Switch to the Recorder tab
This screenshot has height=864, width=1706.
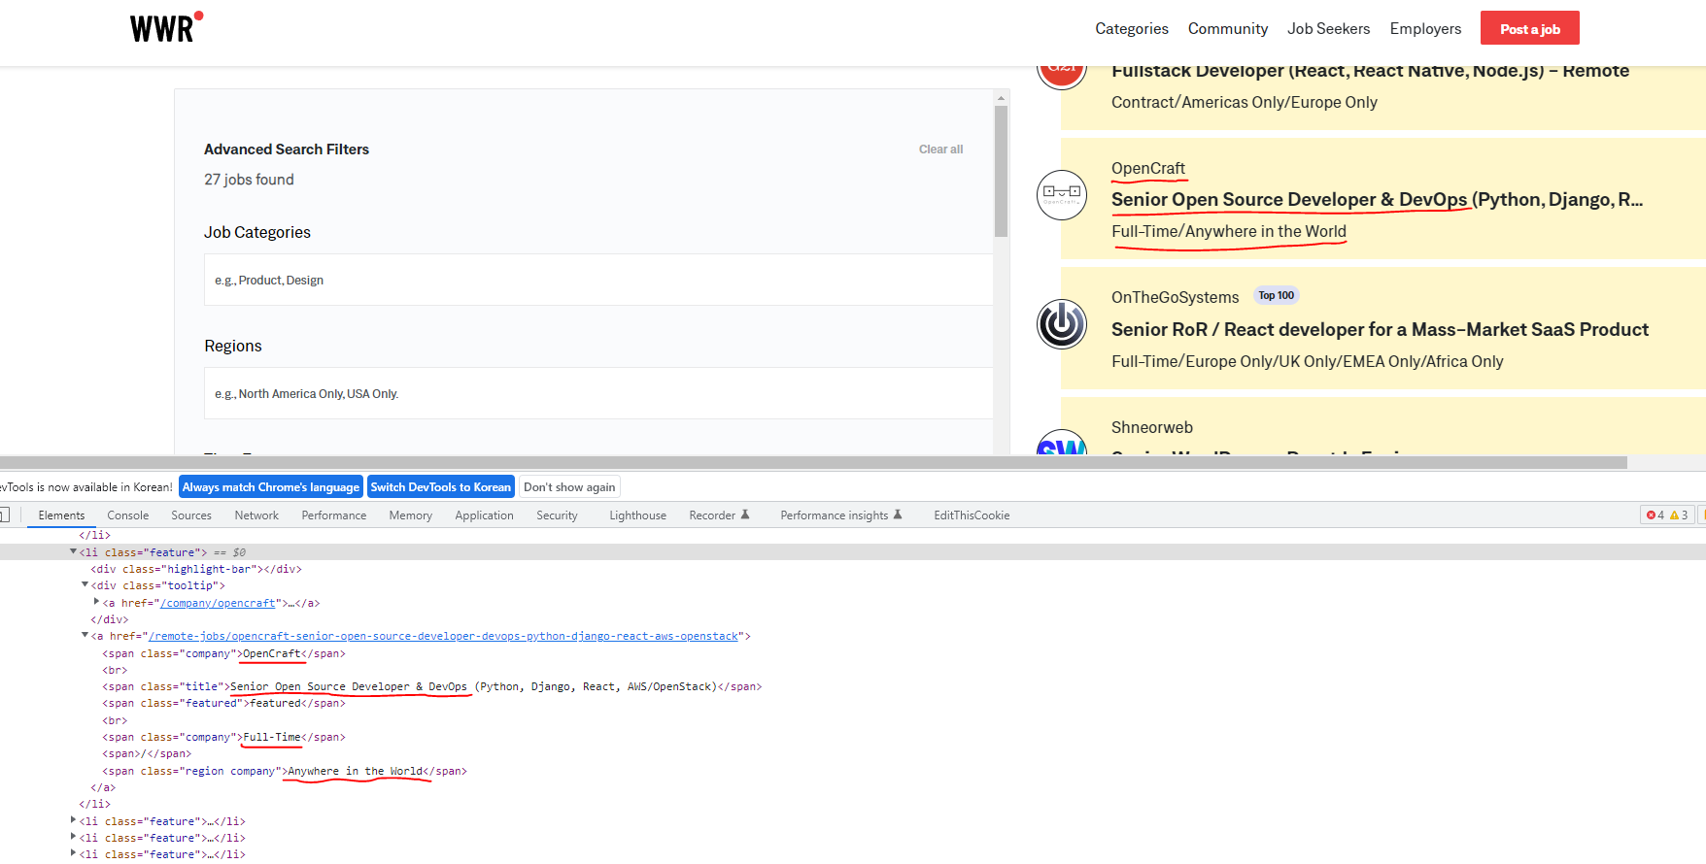point(719,515)
